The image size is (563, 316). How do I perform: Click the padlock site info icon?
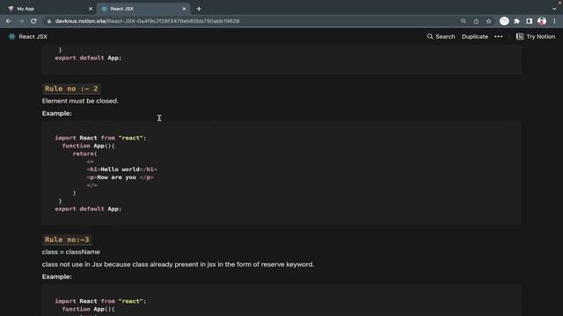pos(49,21)
